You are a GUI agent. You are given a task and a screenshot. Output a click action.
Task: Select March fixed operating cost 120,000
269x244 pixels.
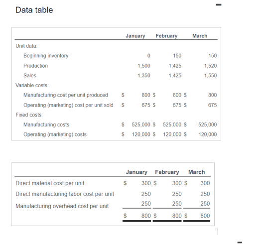point(208,134)
